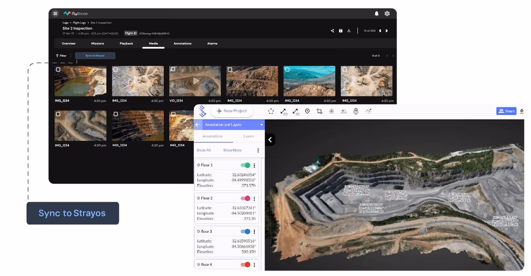Switch to Annotations tab in Strayos panel
This screenshot has height=276, width=531.
pos(212,136)
